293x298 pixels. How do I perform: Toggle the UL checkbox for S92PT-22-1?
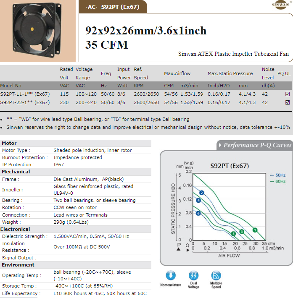coord(288,102)
